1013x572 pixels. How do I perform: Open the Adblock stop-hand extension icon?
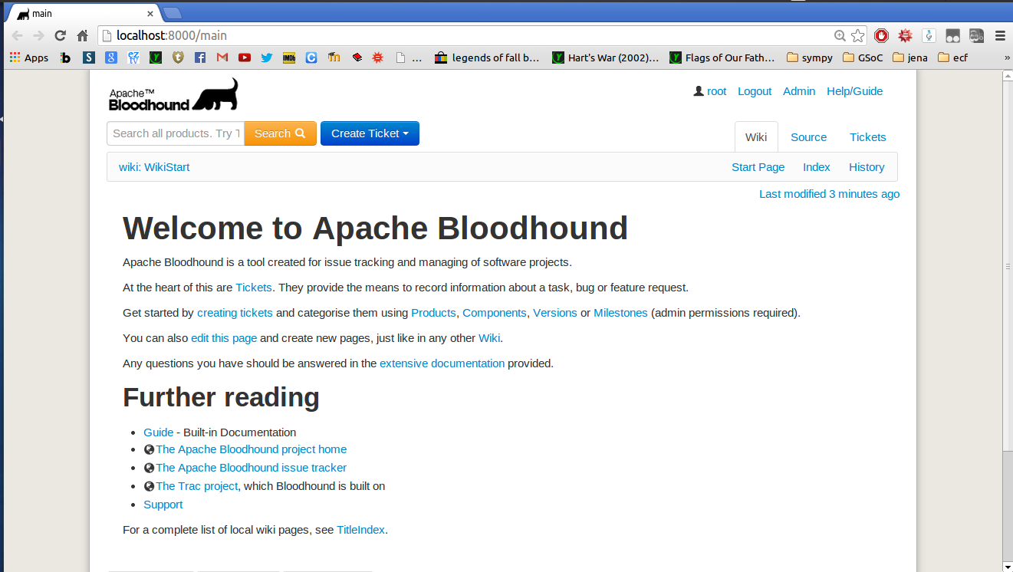pos(881,35)
